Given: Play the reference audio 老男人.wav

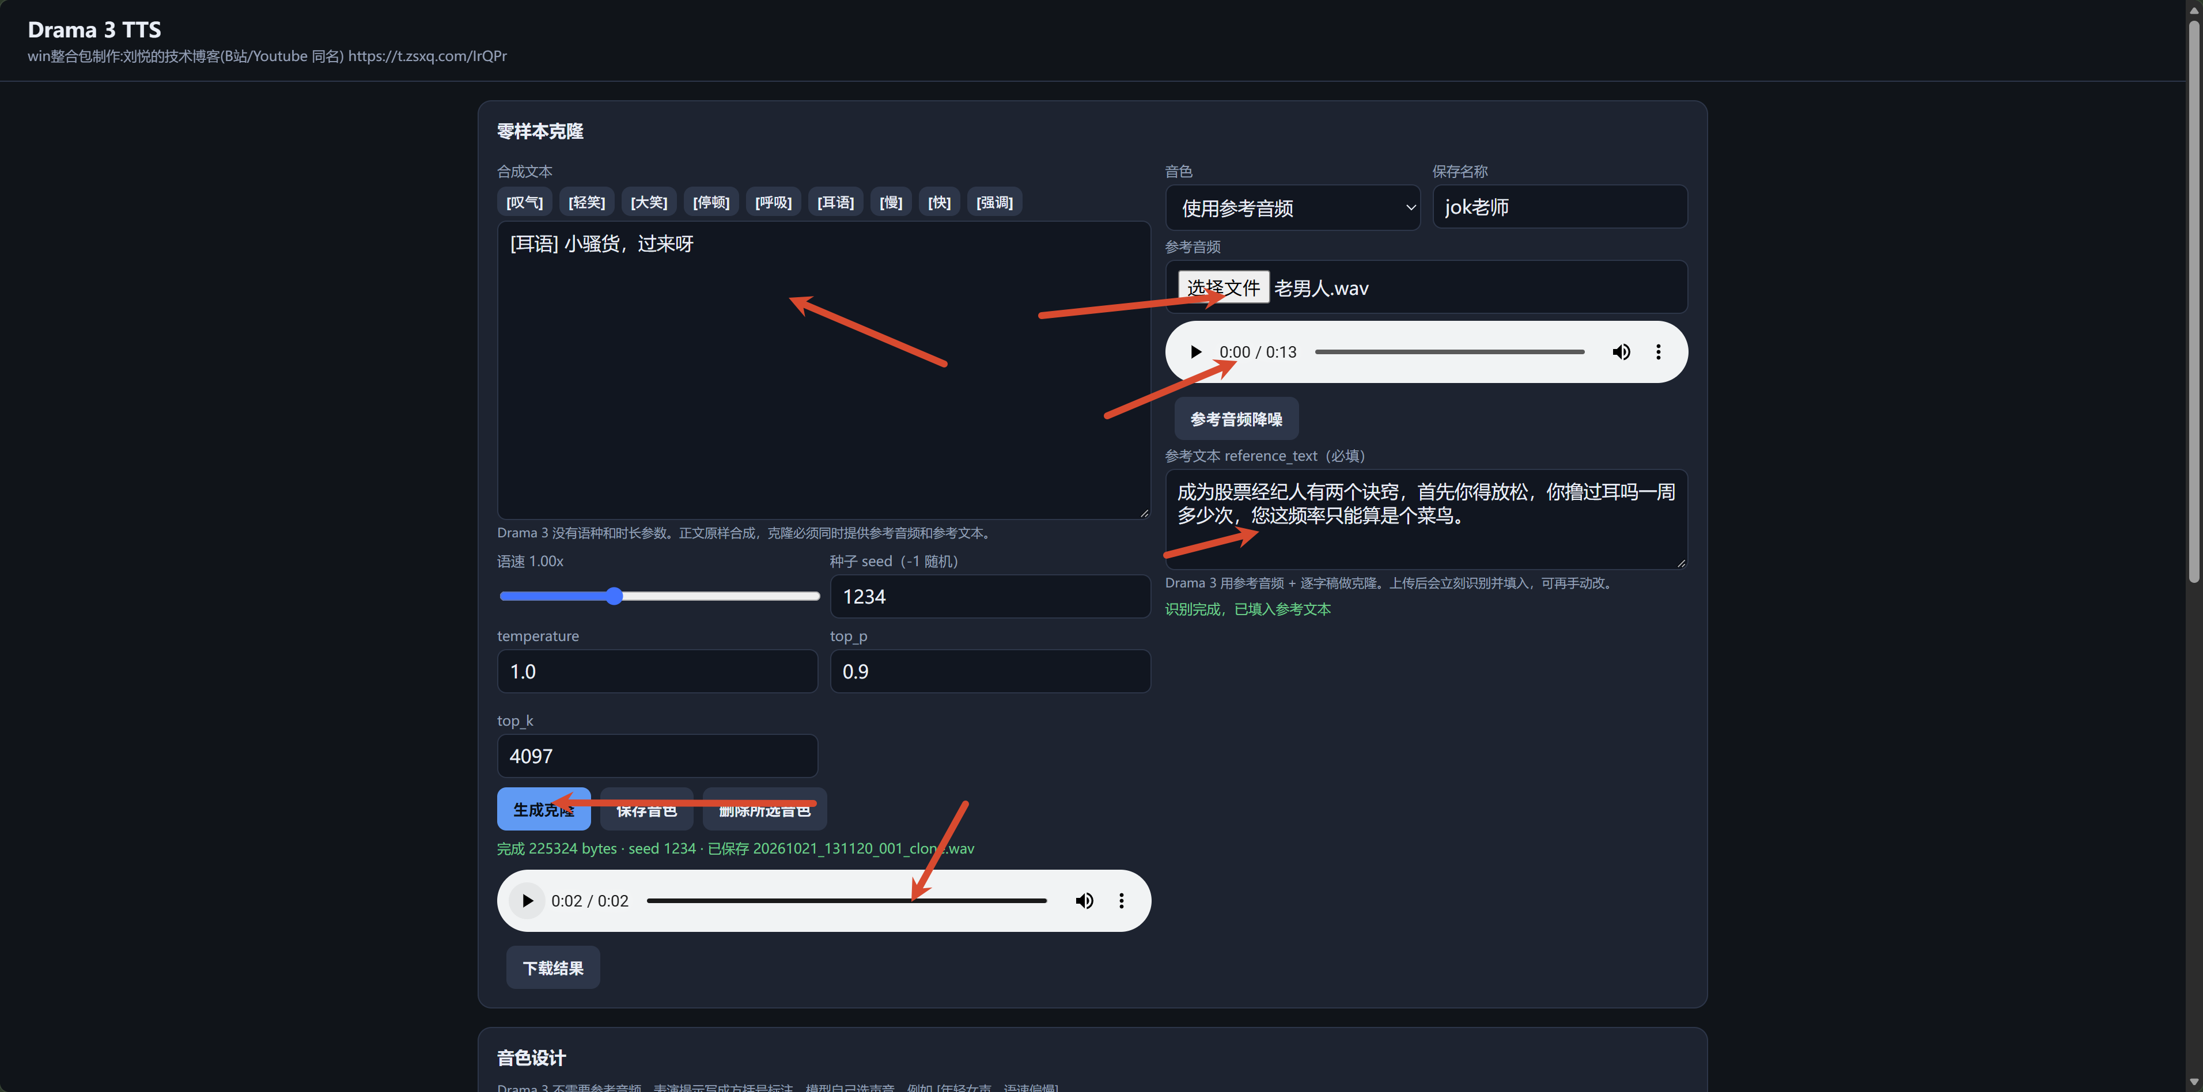Looking at the screenshot, I should point(1195,351).
